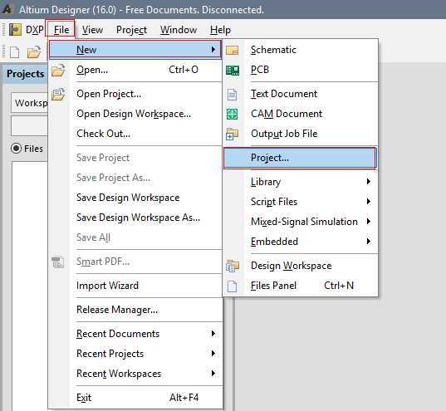Expand the New submenu arrow
Screen dimensions: 446x411
click(x=213, y=50)
